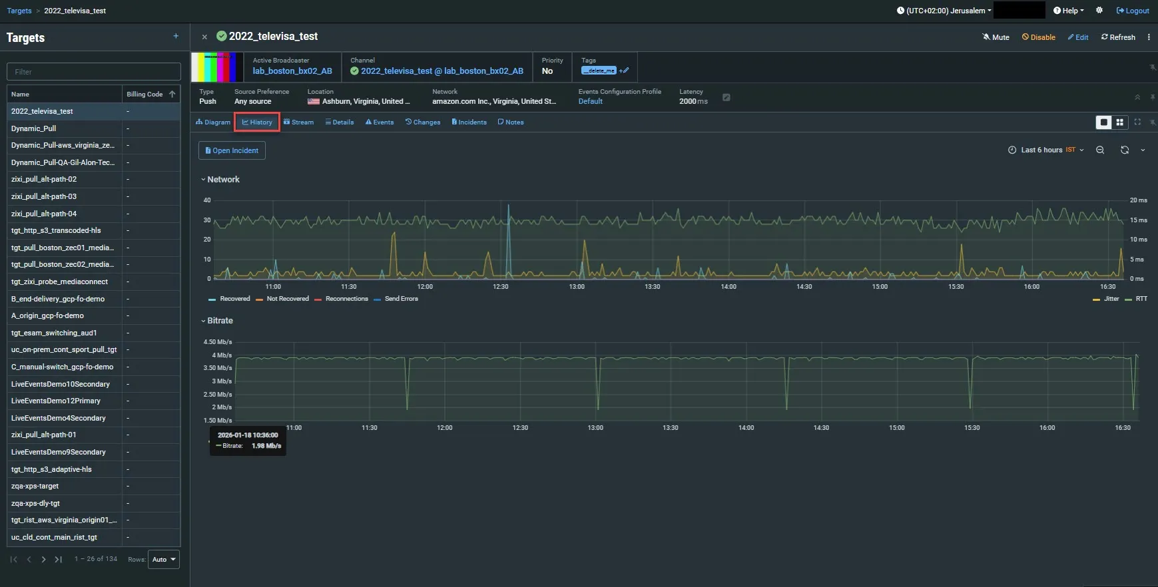Switch to grid chart layout
The width and height of the screenshot is (1158, 587).
[1120, 122]
